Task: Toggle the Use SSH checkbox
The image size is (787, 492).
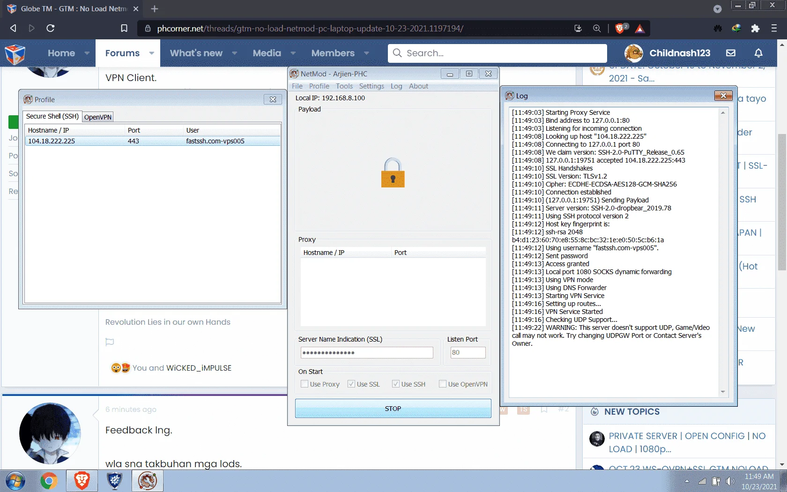Action: coord(396,384)
